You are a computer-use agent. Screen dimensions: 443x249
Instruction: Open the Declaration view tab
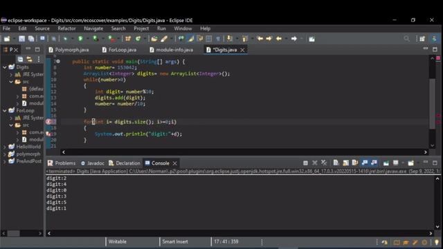click(125, 163)
